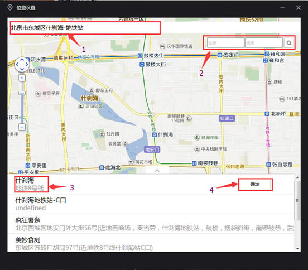
Task: Select the 什刹海地铁站-C口 result
Action: click(x=151, y=204)
